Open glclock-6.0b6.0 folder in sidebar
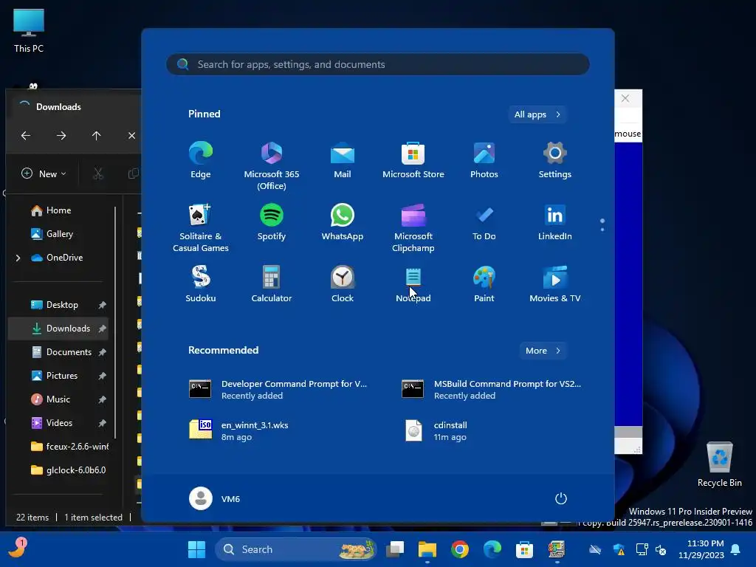This screenshot has width=756, height=567. tap(67, 470)
